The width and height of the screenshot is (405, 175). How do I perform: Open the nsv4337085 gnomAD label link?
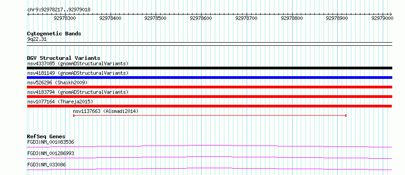tap(78, 63)
